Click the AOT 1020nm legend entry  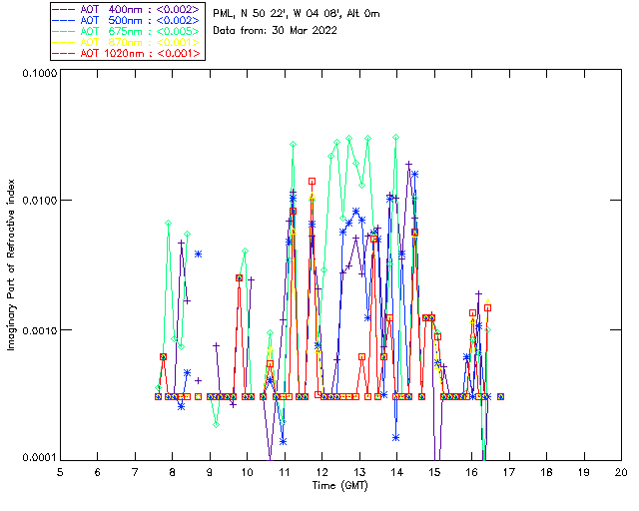(x=127, y=53)
